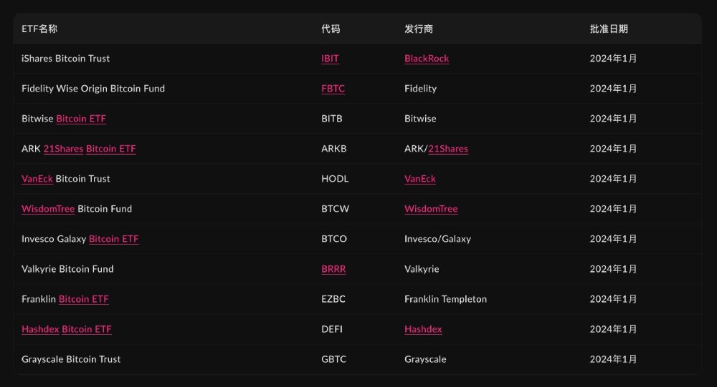Open 21Shares link in ARK ETF name
Image resolution: width=717 pixels, height=387 pixels.
tap(63, 149)
